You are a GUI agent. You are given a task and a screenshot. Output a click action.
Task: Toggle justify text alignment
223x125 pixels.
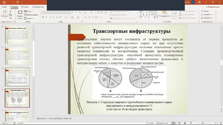(96, 17)
